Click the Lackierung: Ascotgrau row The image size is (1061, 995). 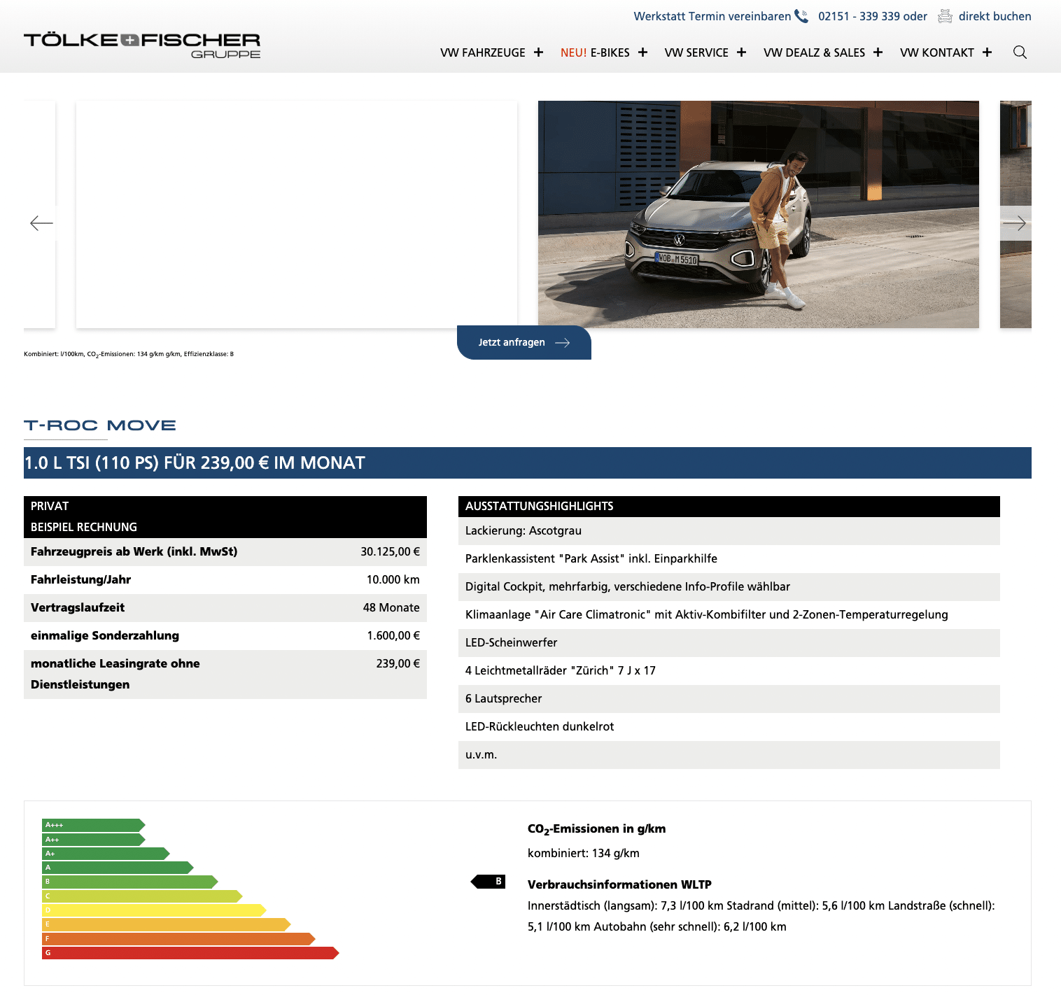pyautogui.click(x=729, y=531)
